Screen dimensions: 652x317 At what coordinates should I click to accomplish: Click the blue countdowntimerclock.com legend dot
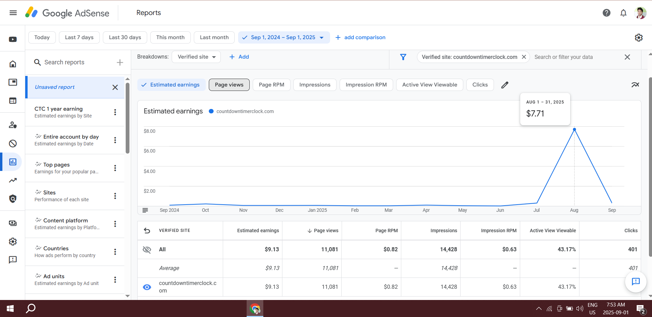tap(211, 111)
